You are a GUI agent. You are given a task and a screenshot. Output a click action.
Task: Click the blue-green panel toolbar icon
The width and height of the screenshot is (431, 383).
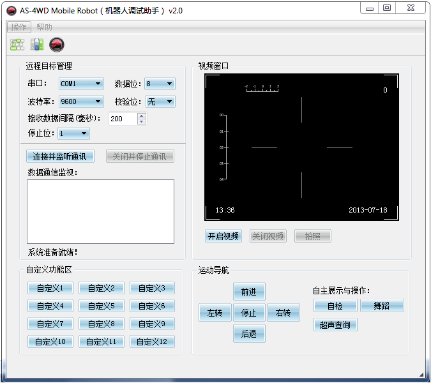click(x=37, y=45)
